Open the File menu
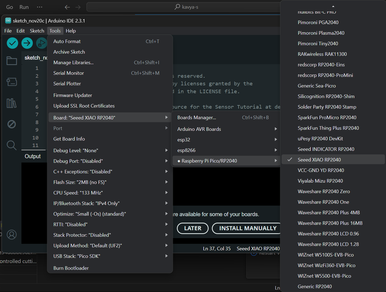This screenshot has height=292, width=386. click(8, 31)
